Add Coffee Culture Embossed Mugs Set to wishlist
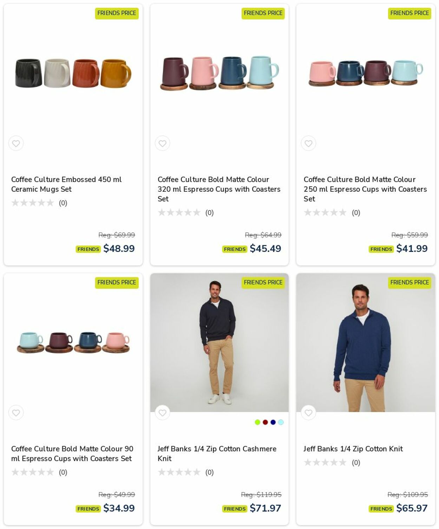Image resolution: width=439 pixels, height=529 pixels. (16, 143)
